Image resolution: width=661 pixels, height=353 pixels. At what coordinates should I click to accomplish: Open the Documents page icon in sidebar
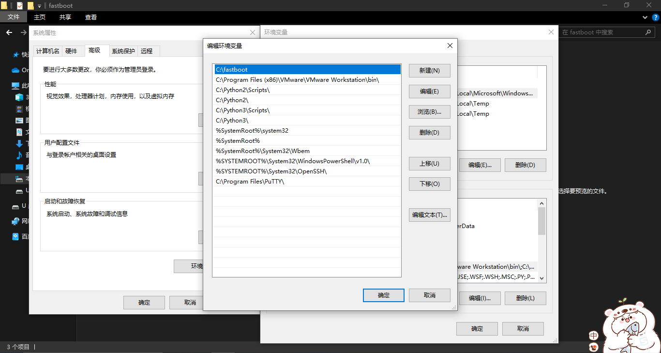tap(19, 132)
